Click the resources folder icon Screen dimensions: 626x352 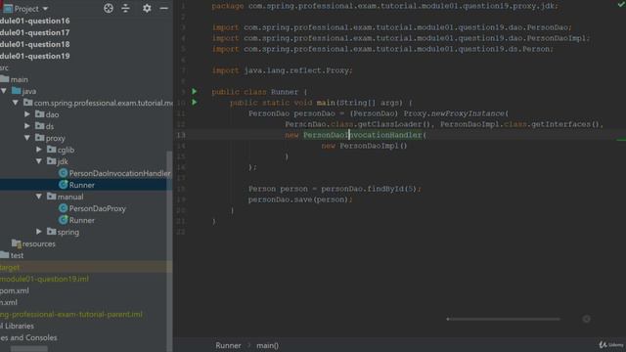(17, 243)
